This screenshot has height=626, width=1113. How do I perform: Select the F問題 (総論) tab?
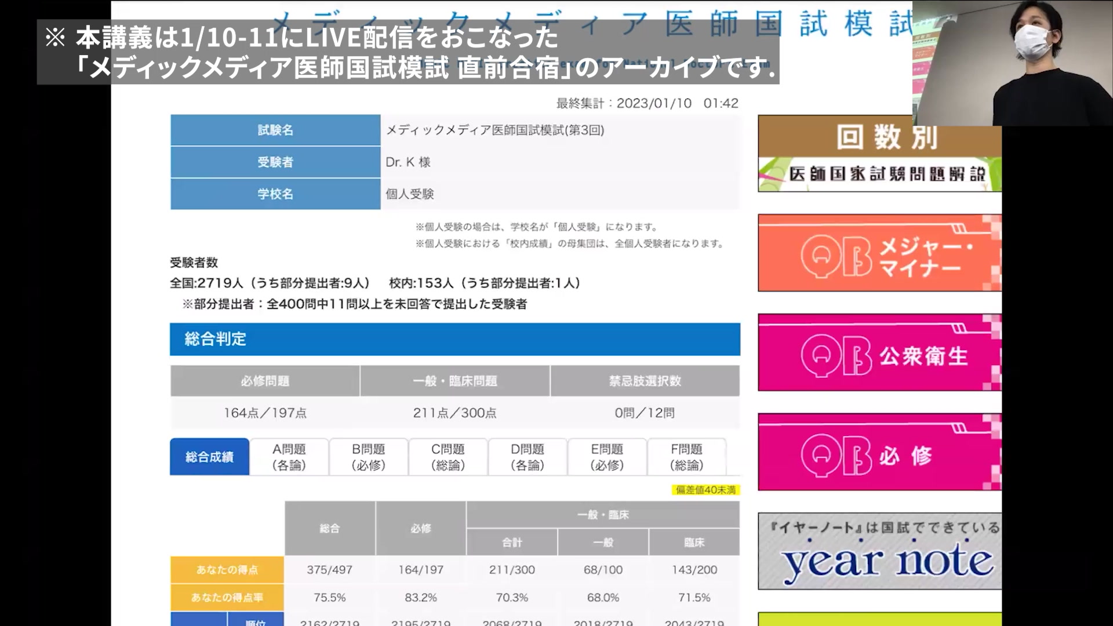coord(686,457)
